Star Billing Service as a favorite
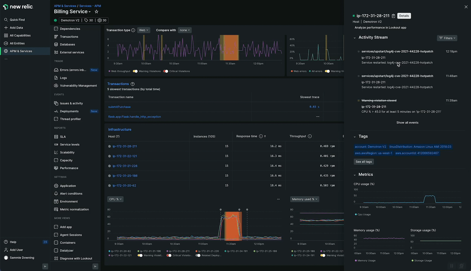 (x=96, y=12)
